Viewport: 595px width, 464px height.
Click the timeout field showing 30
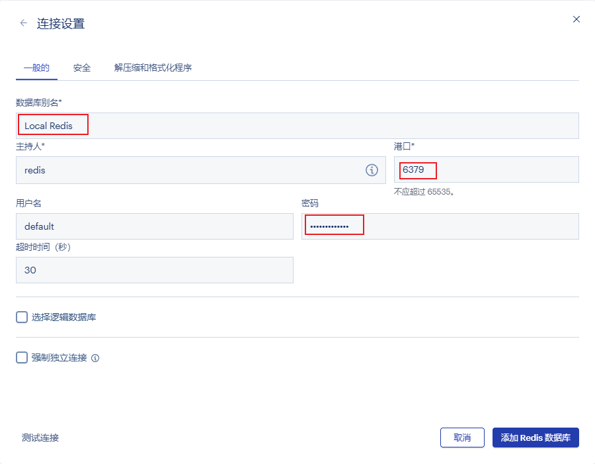(x=154, y=270)
